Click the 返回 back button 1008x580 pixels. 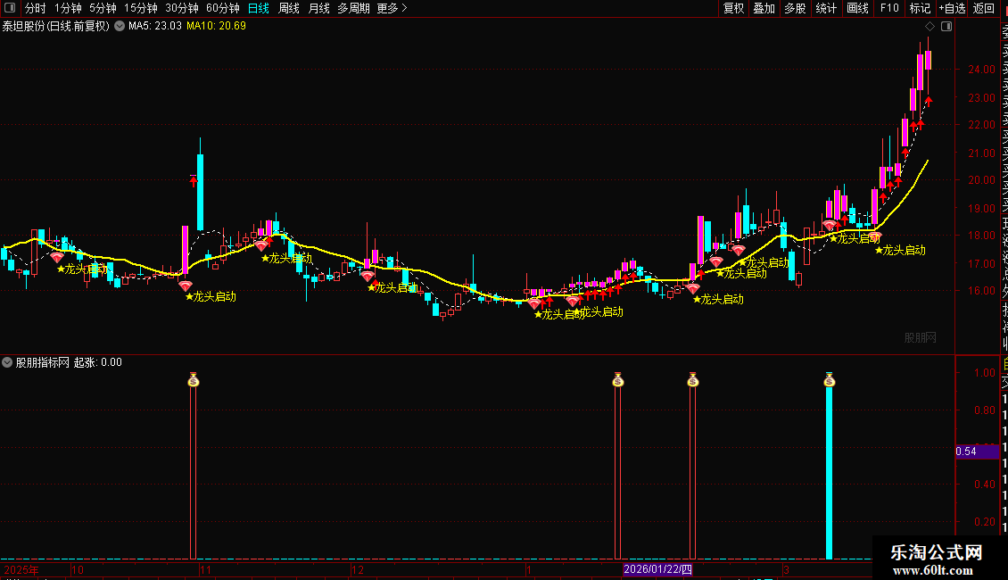pos(984,8)
